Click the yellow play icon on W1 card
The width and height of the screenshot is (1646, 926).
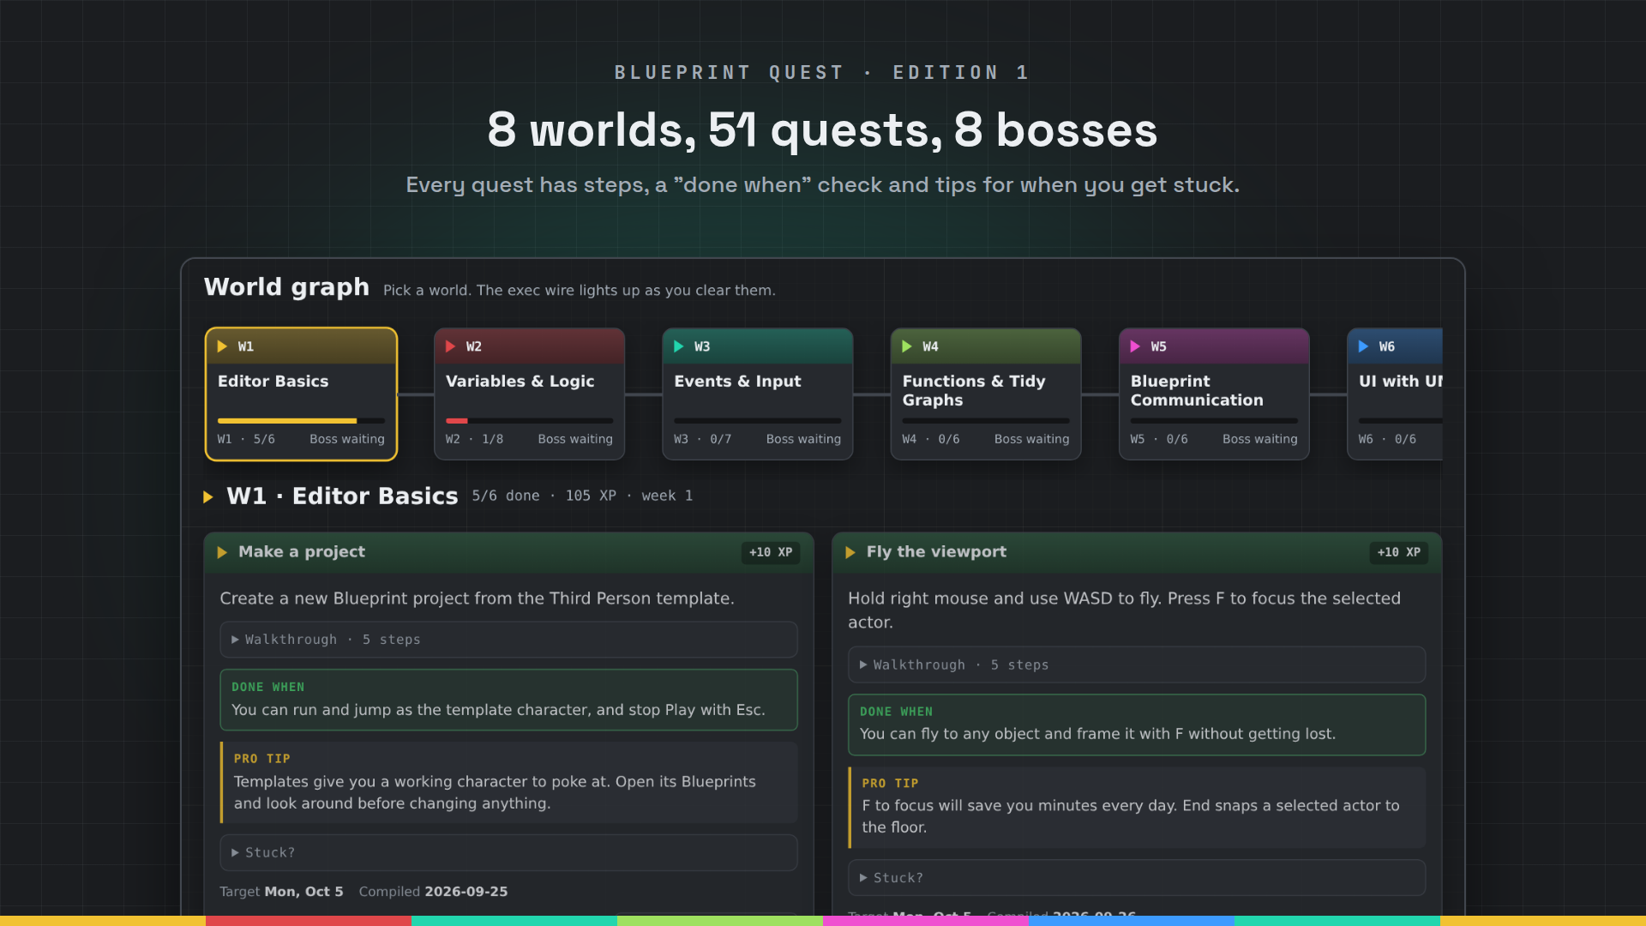coord(222,346)
